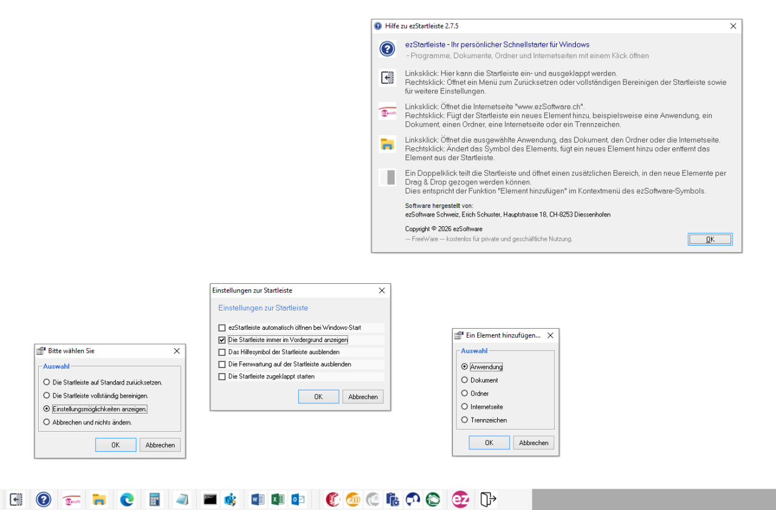The image size is (776, 510).
Task: Select the 'Anwendung' radio option
Action: (482, 367)
